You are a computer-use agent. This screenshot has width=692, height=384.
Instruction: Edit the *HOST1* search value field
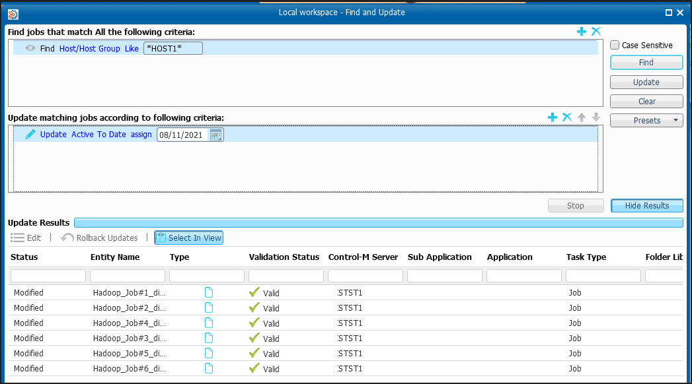pos(173,48)
